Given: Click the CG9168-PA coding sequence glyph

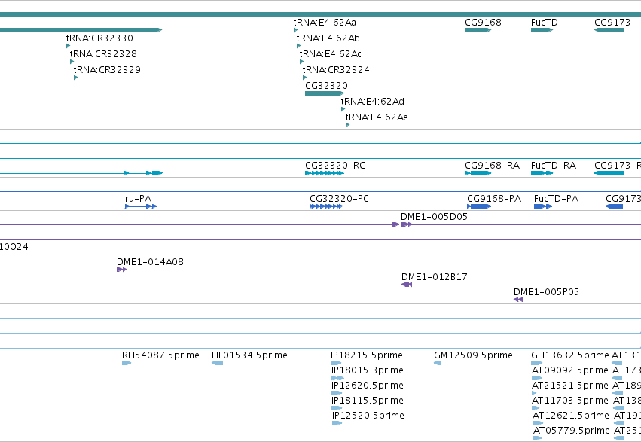Looking at the screenshot, I should 479,206.
